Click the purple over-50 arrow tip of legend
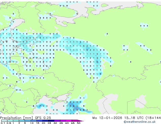 click(80, 121)
